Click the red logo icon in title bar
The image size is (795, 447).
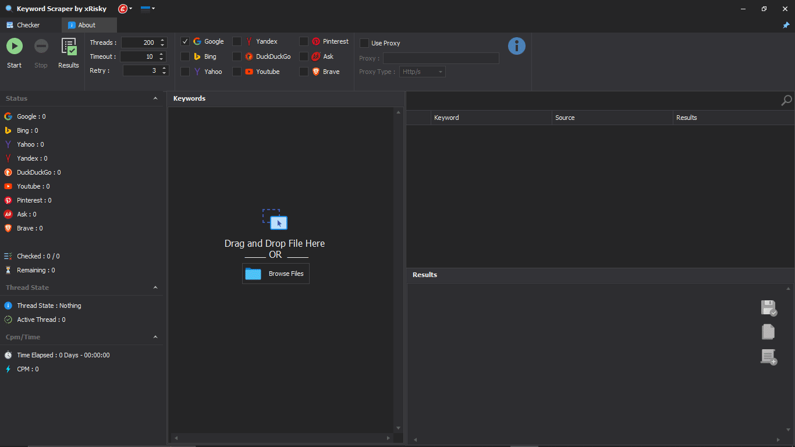(x=123, y=9)
